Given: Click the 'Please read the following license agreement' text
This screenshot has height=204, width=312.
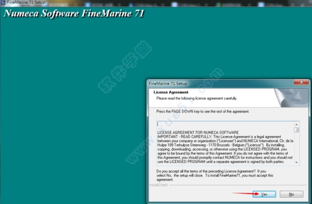Looking at the screenshot, I should [x=197, y=98].
